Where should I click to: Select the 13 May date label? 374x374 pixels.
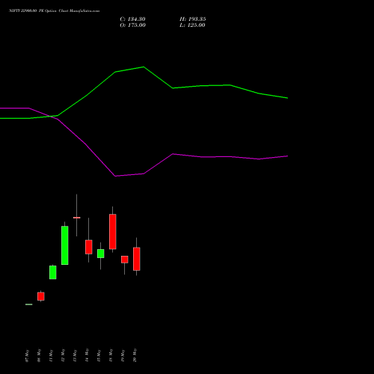tap(75, 355)
